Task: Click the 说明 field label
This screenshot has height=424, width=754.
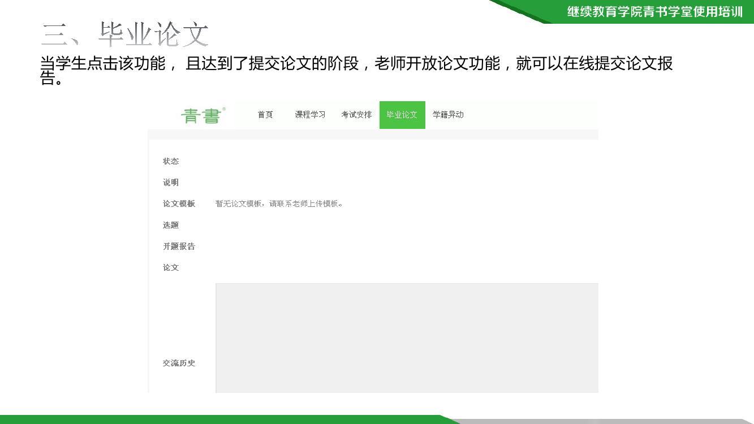Action: click(171, 183)
